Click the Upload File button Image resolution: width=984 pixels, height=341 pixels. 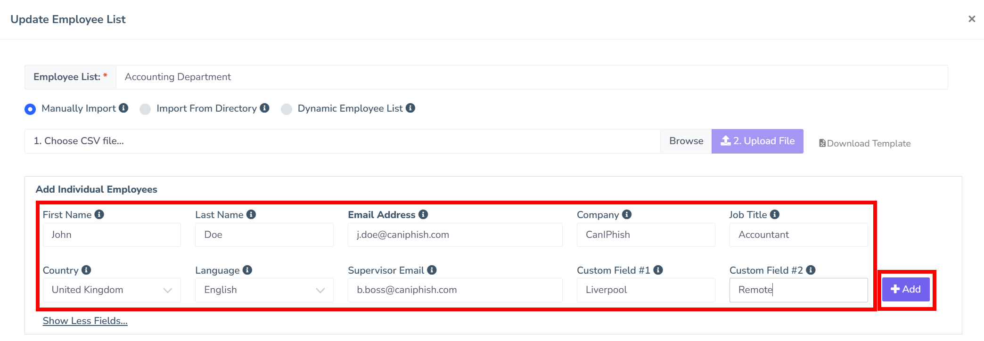point(757,141)
